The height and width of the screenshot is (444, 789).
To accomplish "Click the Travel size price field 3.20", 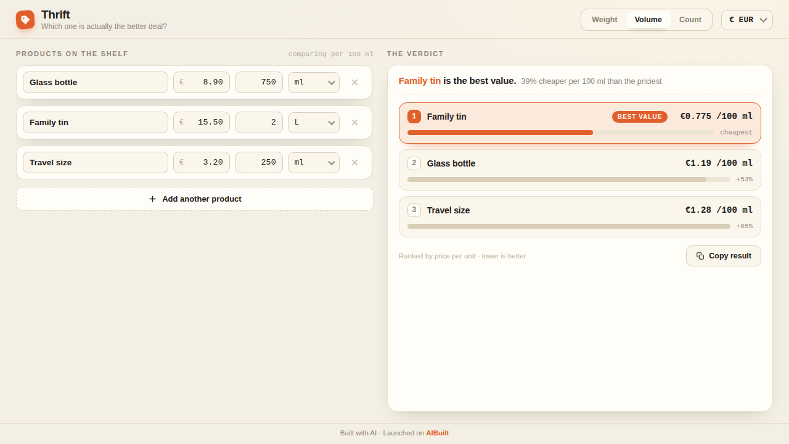I will coord(202,162).
